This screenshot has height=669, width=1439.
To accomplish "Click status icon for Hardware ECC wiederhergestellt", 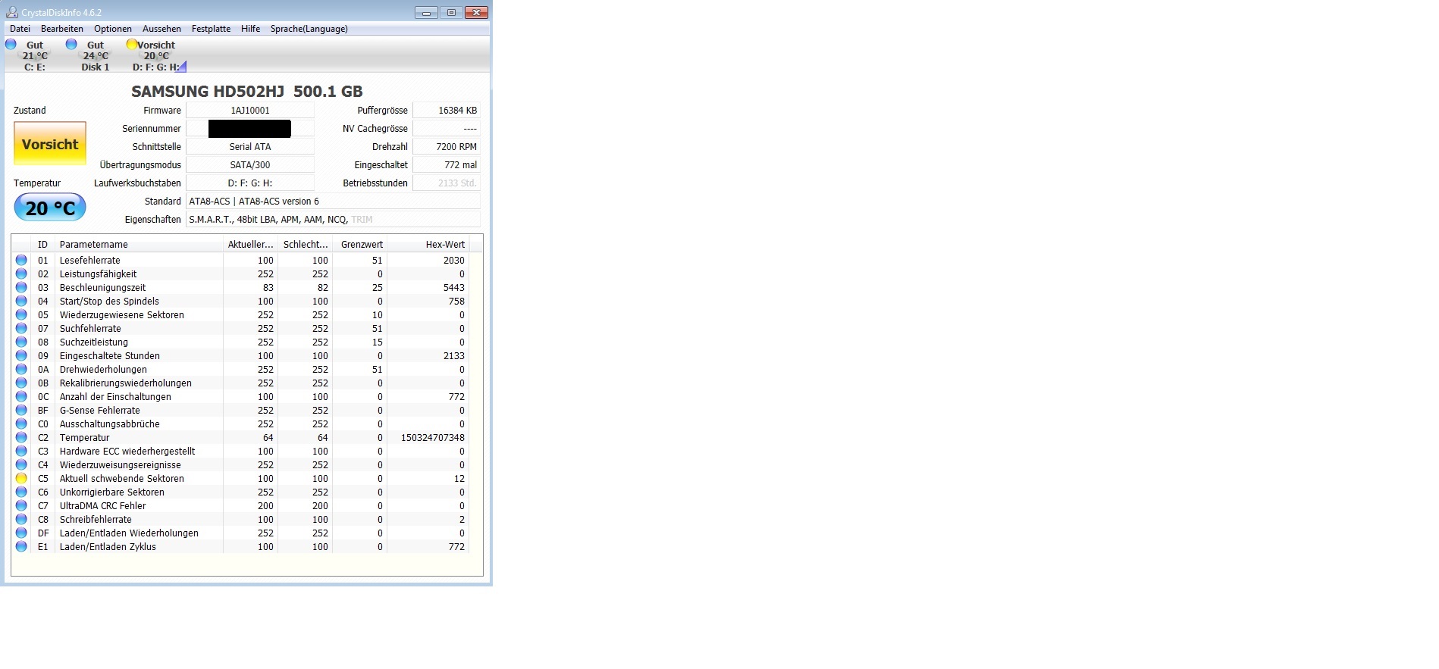I will 21,451.
